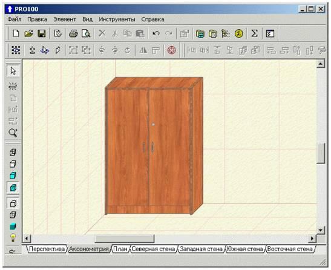Switch to the Восточная стена tab
The width and height of the screenshot is (331, 270).
[x=290, y=249]
